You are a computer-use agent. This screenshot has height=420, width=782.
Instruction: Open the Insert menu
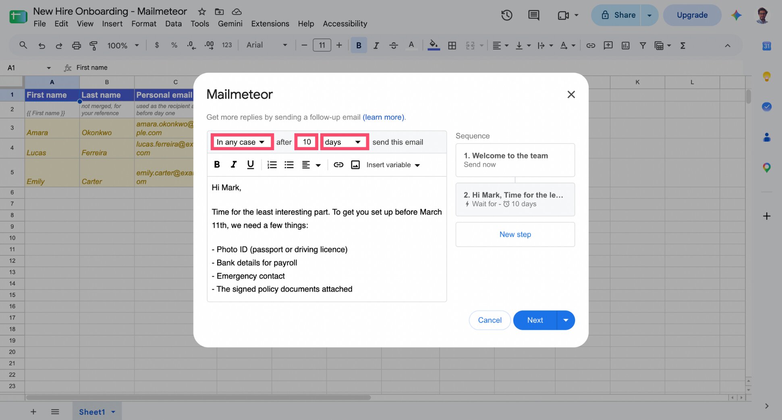pyautogui.click(x=112, y=24)
